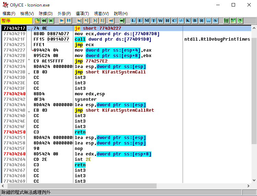Screen dimensions: 257x196
Task: Click the Open file toolbar icon
Action: (37, 21)
